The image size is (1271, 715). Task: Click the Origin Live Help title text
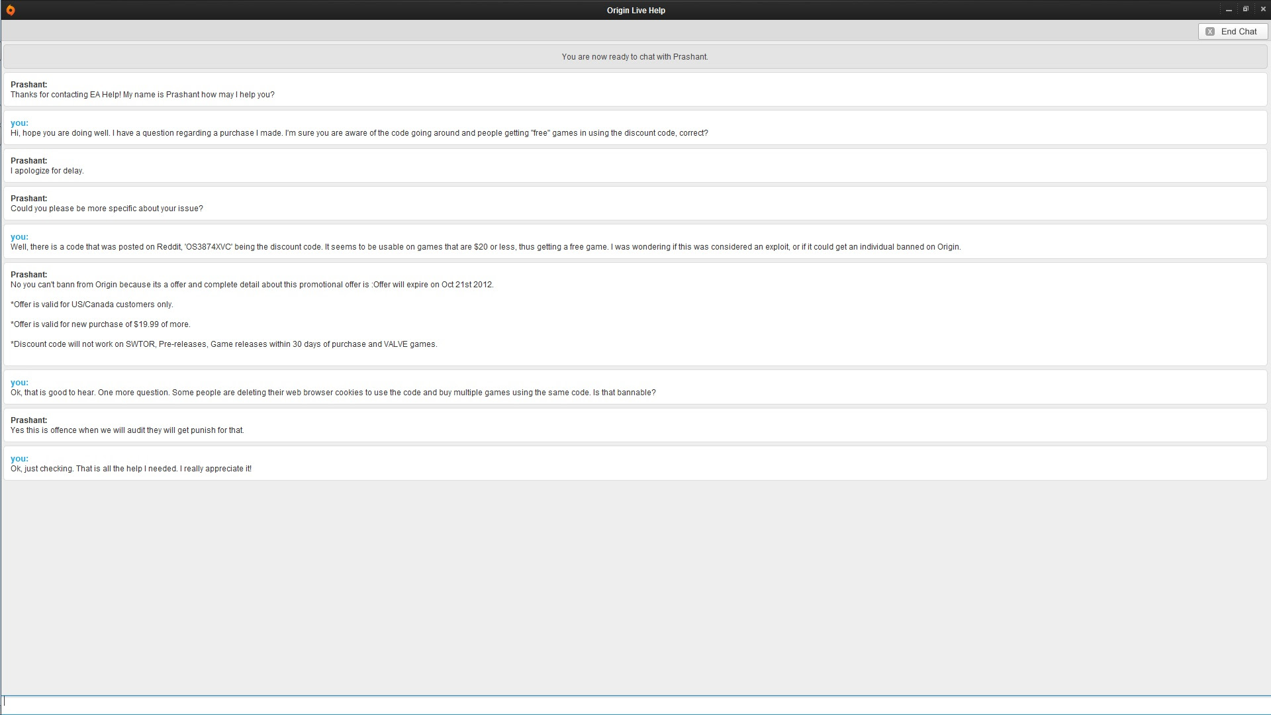pyautogui.click(x=635, y=10)
